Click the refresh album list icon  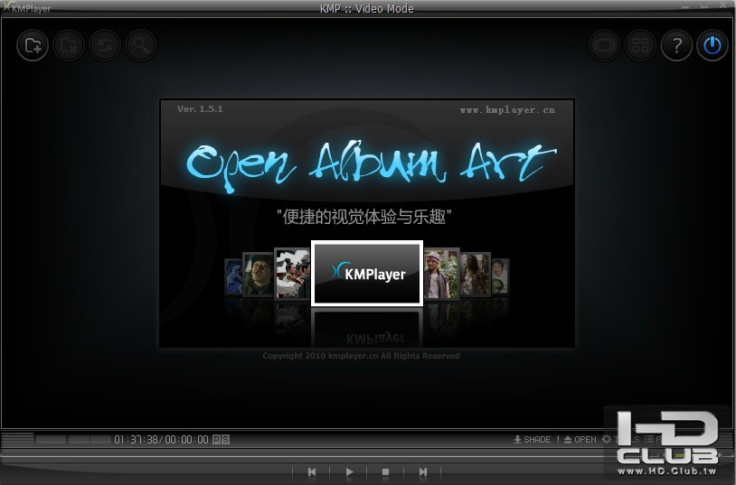[105, 45]
